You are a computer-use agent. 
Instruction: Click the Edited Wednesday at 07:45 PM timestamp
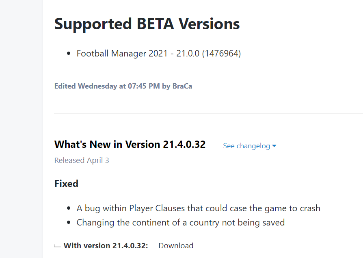[107, 86]
